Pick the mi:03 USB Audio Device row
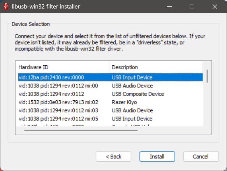 coord(110,110)
